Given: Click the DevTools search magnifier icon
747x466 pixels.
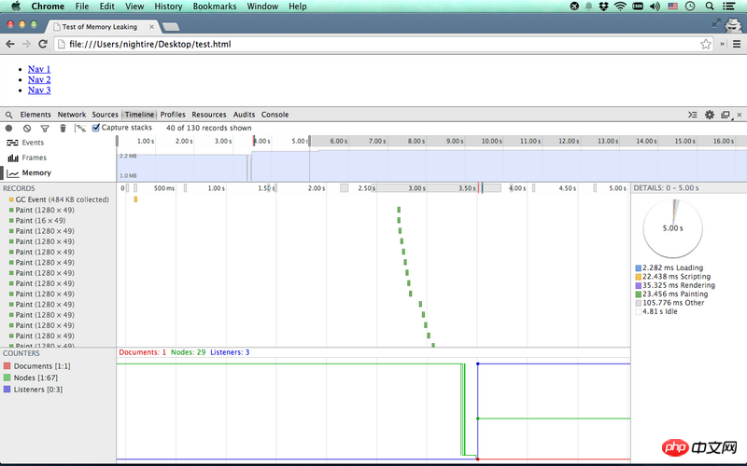Looking at the screenshot, I should [9, 115].
